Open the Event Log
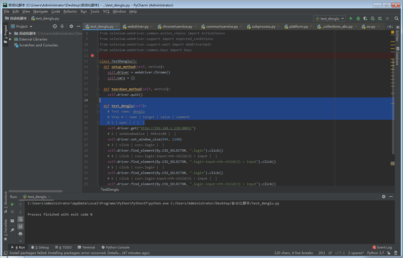Image resolution: width=403 pixels, height=258 pixels. (x=382, y=247)
